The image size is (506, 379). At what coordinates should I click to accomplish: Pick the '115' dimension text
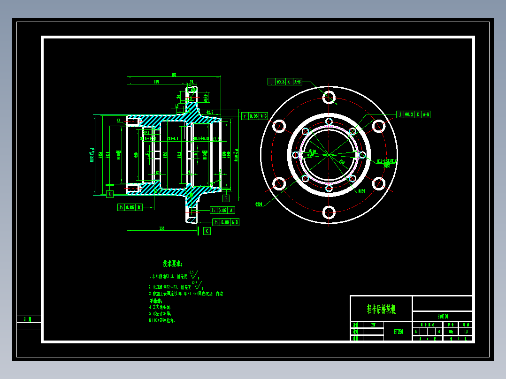[x=156, y=82]
